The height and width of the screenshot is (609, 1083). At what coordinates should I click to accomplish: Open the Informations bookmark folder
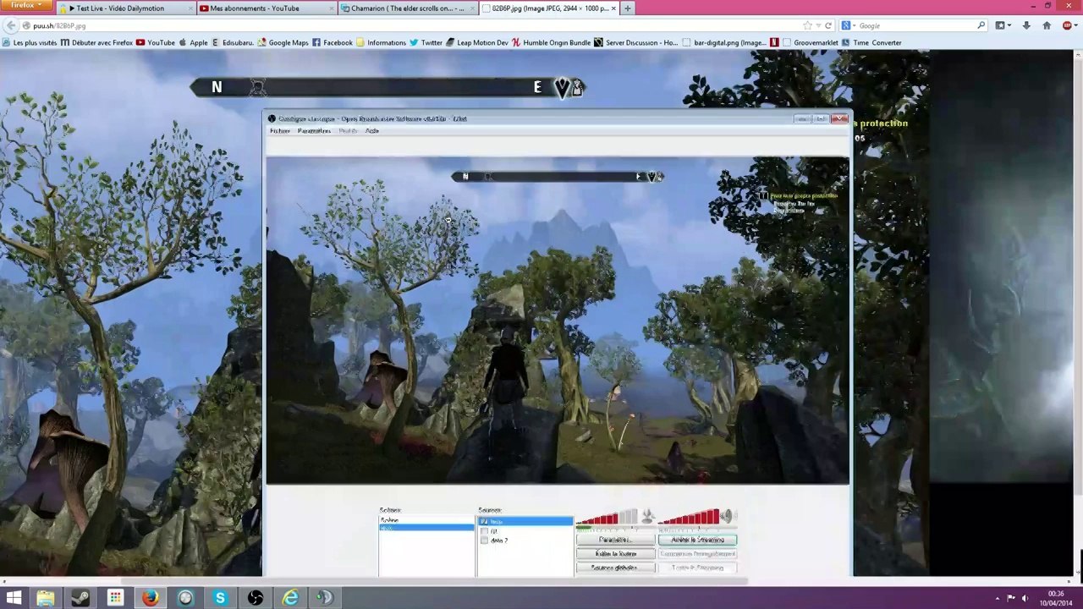click(x=382, y=42)
